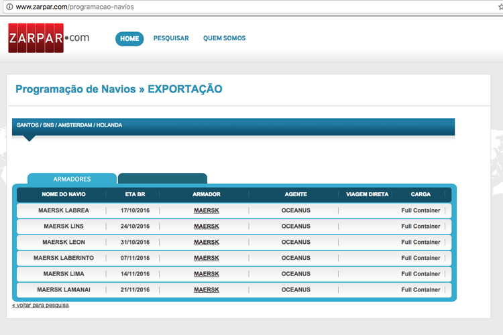Screen dimensions: 503x335
Task: Click OCEANUS agent in MAERSK LABREA row
Action: [296, 210]
